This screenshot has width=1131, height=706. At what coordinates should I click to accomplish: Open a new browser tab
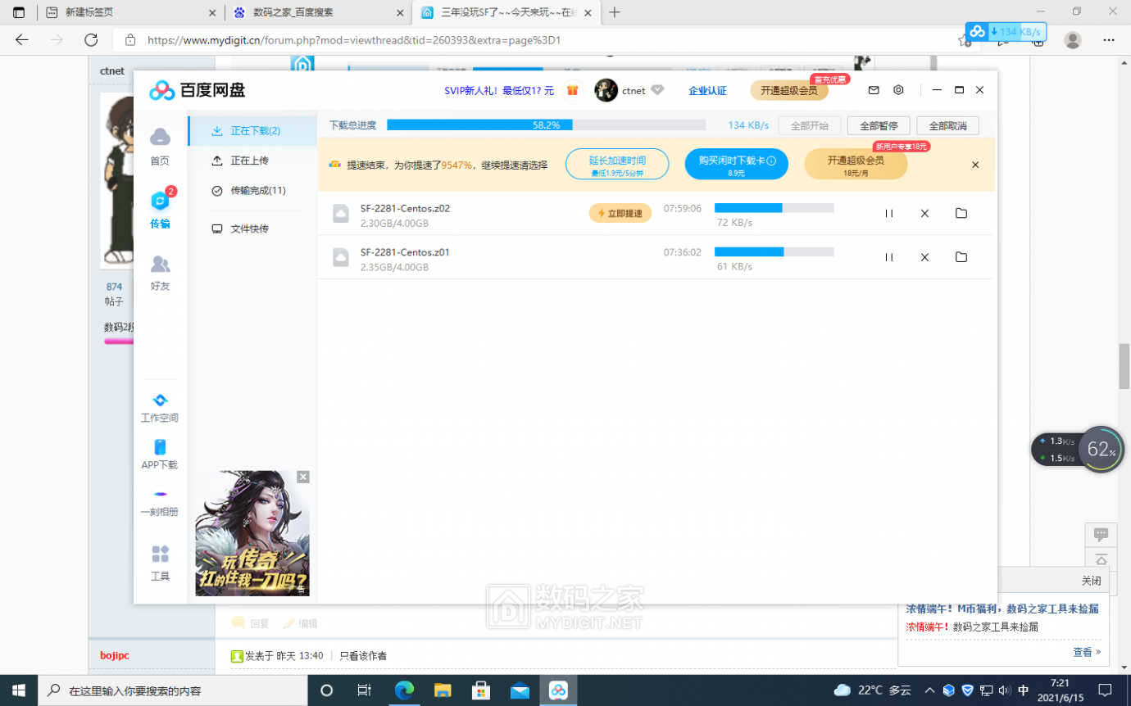coord(615,12)
